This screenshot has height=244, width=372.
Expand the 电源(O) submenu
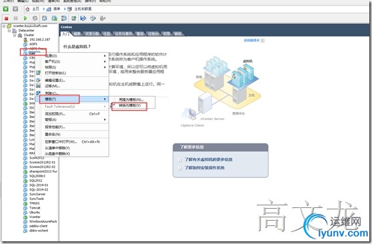(105, 56)
